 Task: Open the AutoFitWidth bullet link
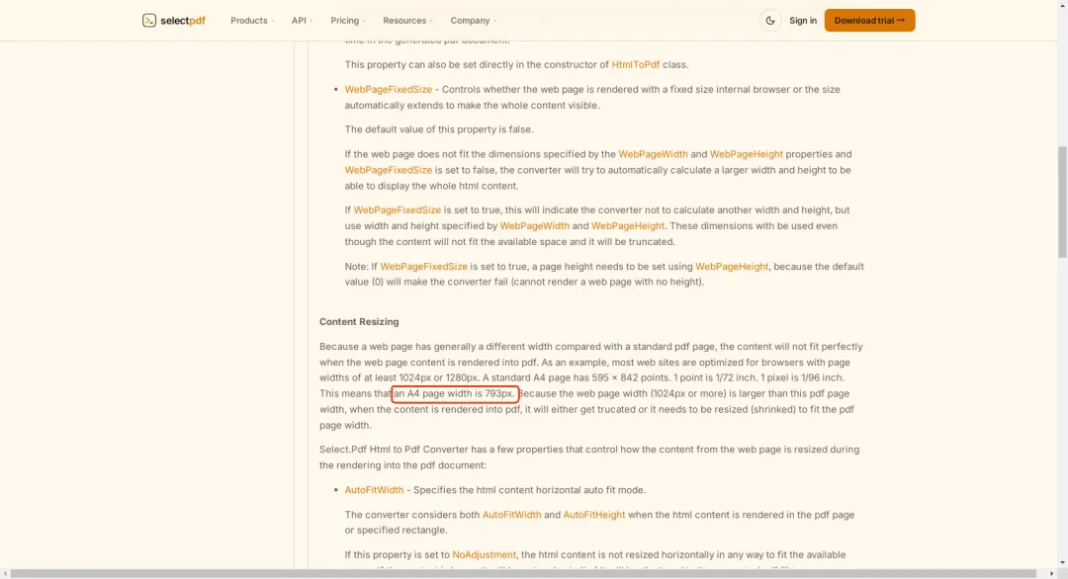tap(374, 490)
